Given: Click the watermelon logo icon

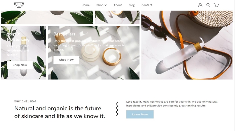Looking at the screenshot, I should tap(19, 5).
